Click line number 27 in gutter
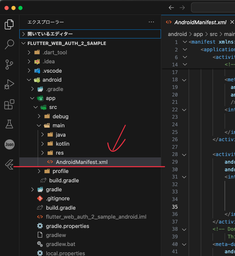This screenshot has width=235, height=256. point(175,147)
